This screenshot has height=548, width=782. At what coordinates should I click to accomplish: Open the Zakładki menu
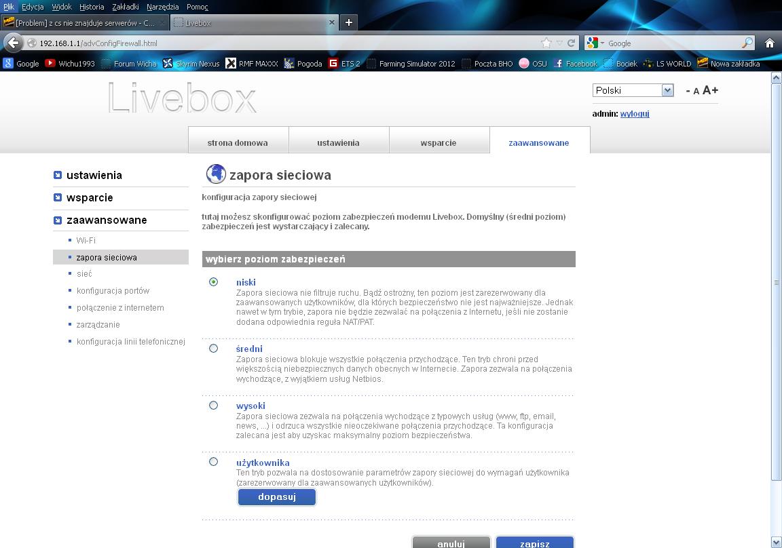tap(126, 7)
